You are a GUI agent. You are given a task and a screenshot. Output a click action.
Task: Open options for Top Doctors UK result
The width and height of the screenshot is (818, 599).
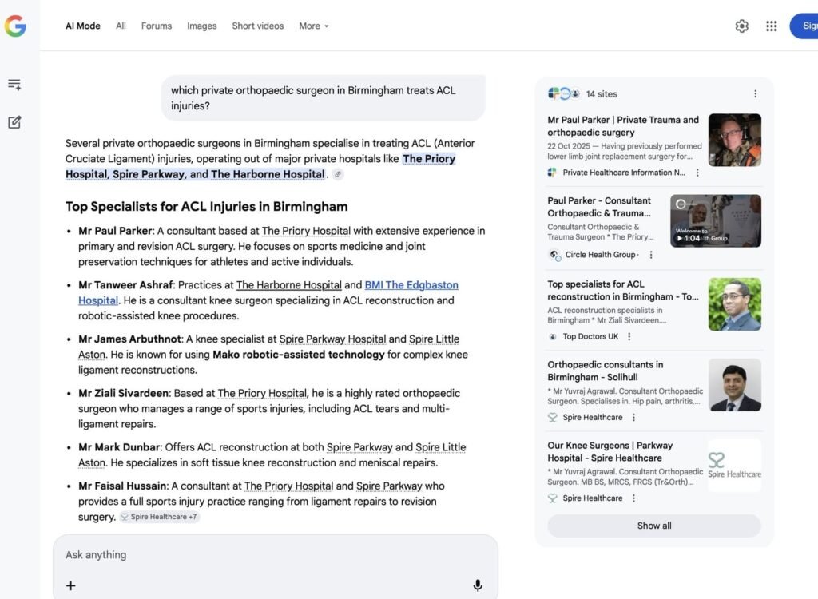point(629,337)
